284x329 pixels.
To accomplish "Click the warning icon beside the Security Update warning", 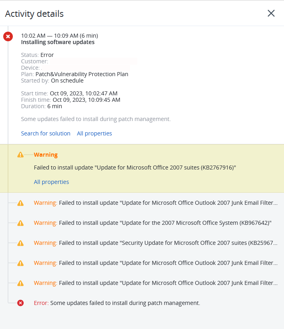I will [20, 243].
